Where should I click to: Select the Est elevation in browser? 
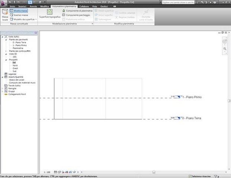(14, 63)
